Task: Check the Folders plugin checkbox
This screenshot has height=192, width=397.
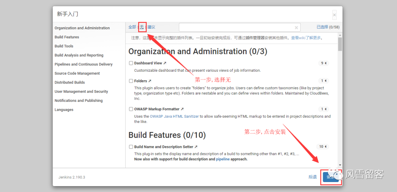Action: (131, 81)
